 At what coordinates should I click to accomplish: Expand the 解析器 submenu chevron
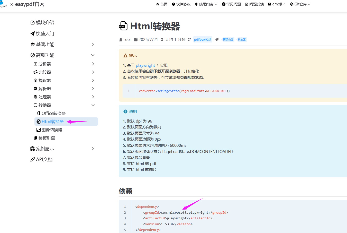(x=93, y=89)
